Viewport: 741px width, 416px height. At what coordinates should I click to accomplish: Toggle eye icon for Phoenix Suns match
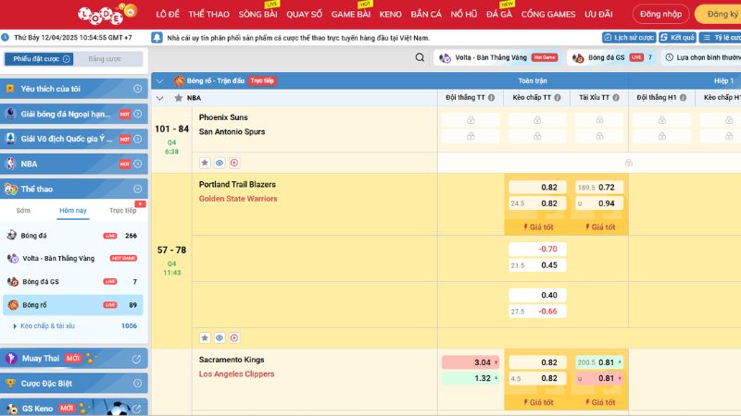[x=220, y=163]
